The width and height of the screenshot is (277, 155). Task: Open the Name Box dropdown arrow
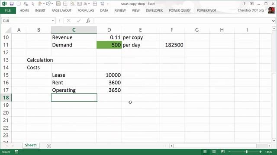point(53,21)
